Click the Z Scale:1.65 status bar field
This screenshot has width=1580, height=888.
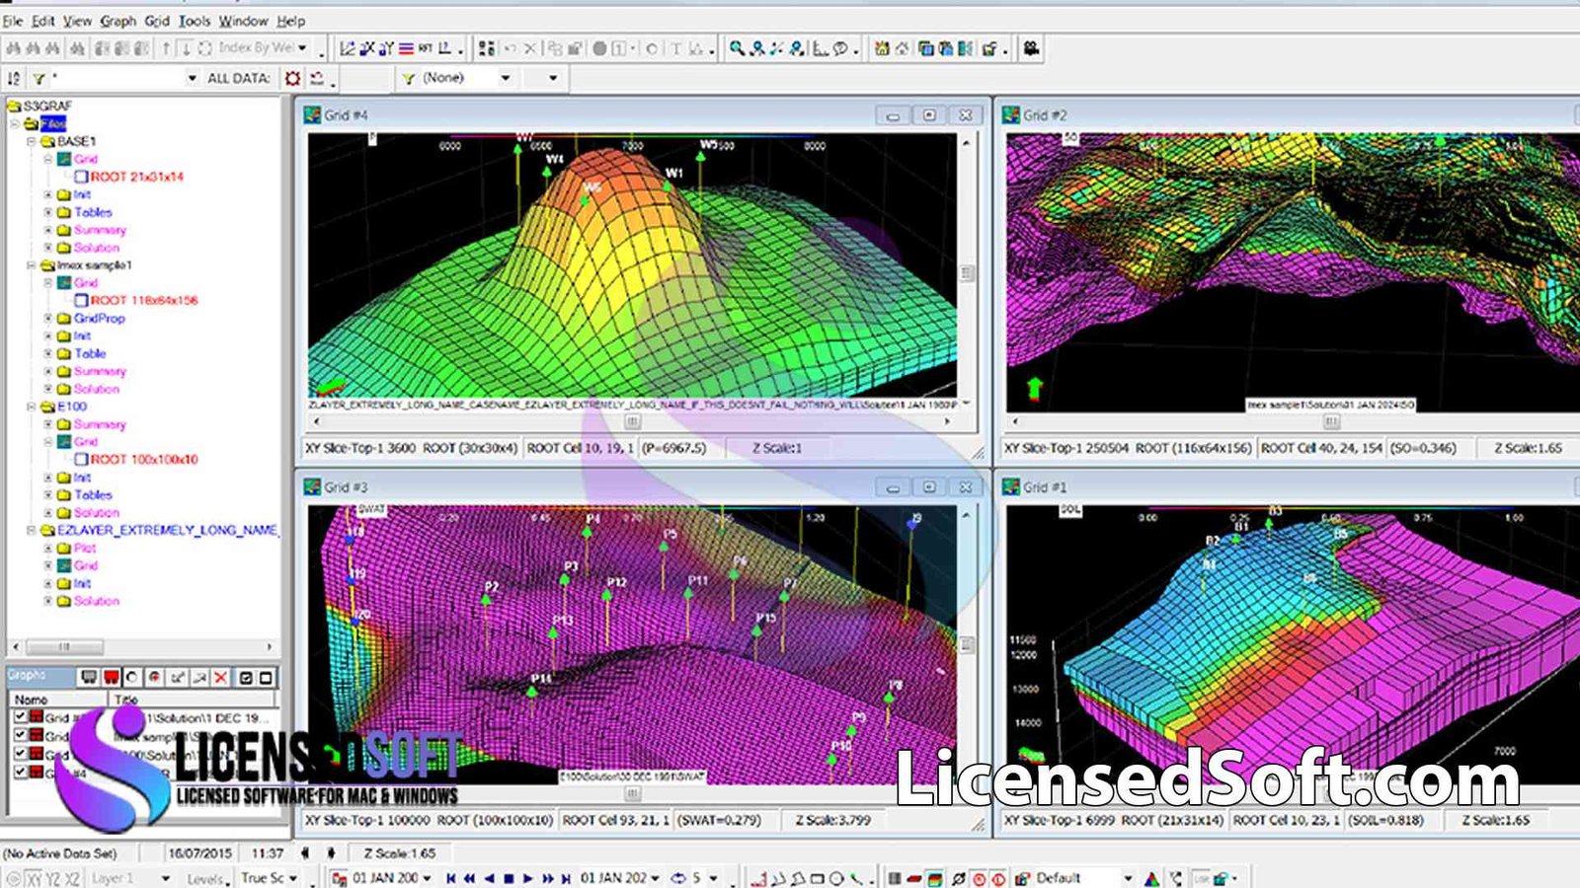400,853
